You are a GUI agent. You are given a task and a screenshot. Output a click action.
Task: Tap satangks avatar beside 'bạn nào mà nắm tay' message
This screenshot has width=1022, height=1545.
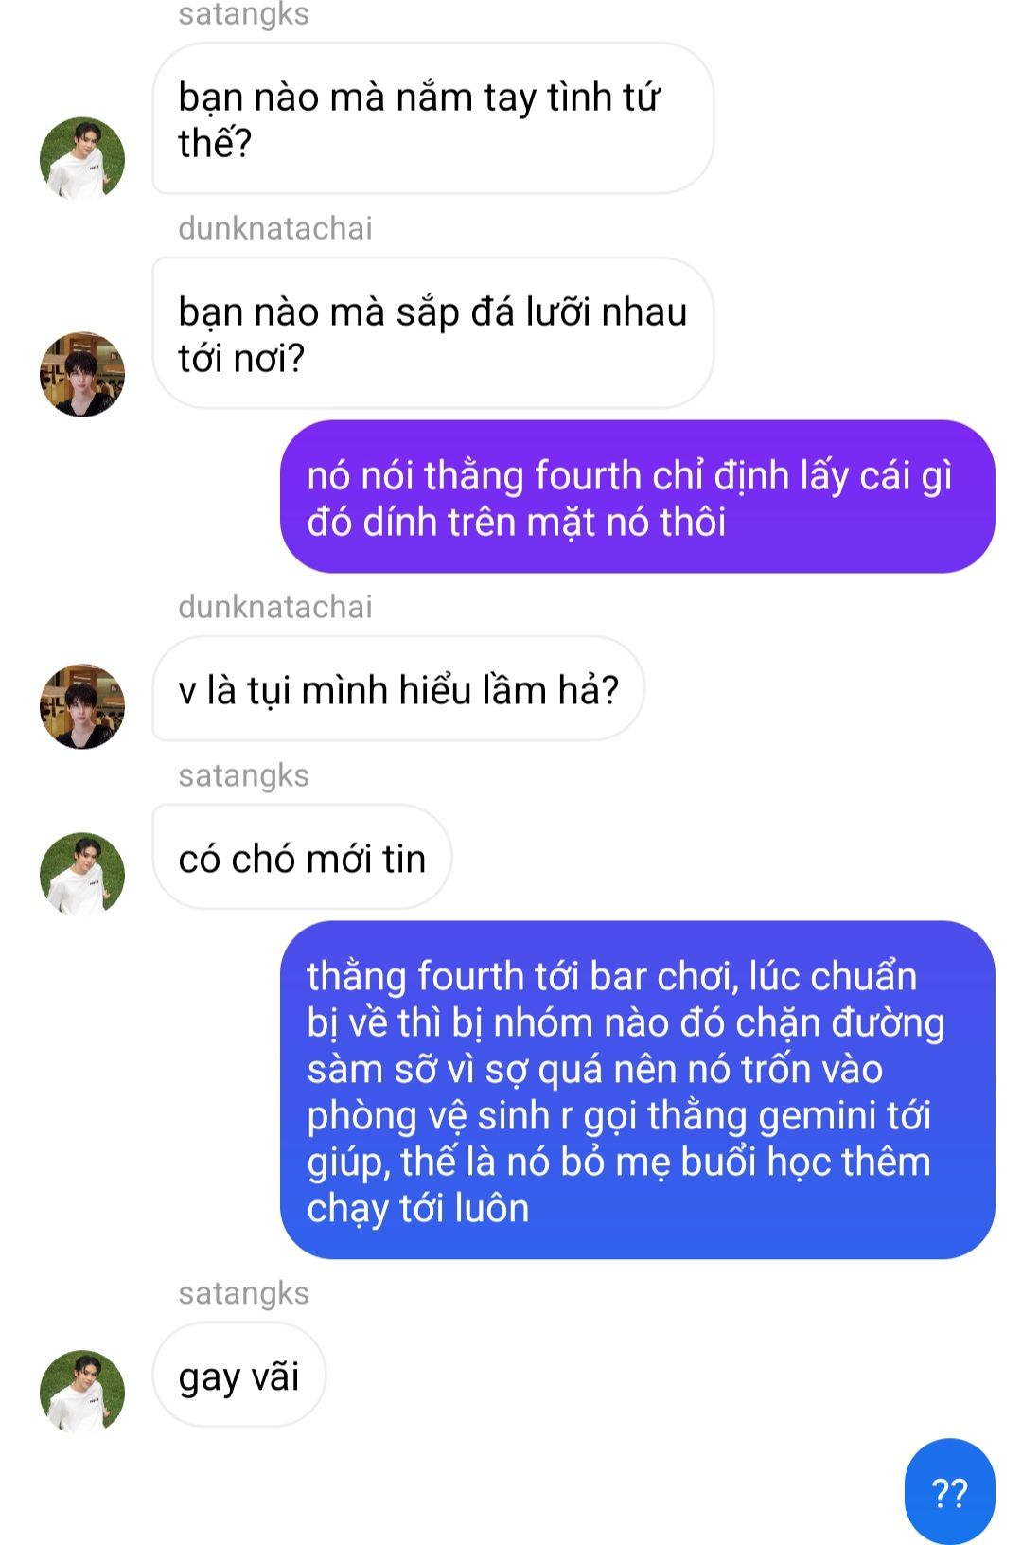click(82, 159)
